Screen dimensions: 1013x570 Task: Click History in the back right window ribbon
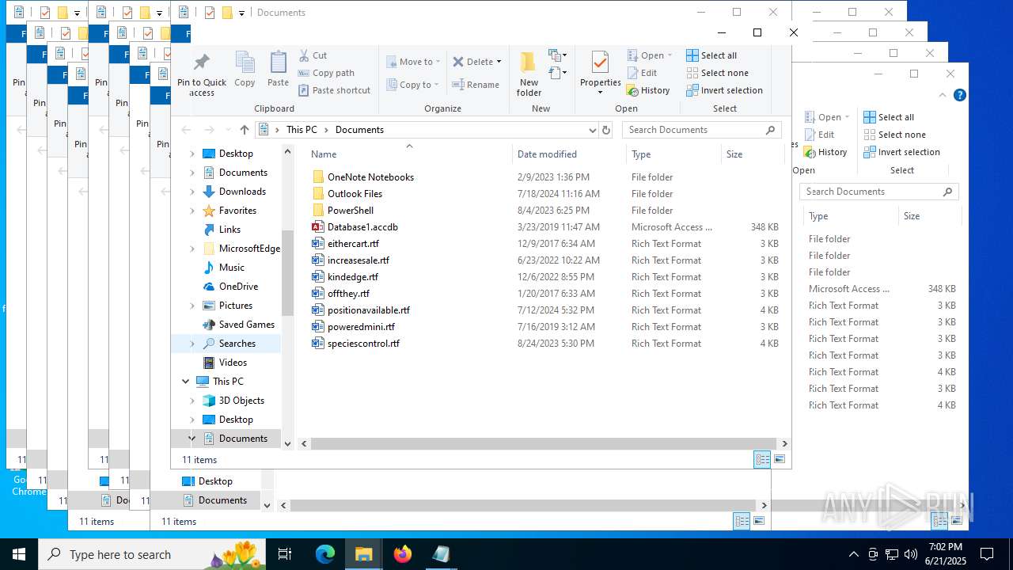click(825, 152)
